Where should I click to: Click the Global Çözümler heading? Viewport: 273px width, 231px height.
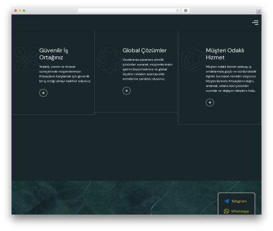coord(145,50)
